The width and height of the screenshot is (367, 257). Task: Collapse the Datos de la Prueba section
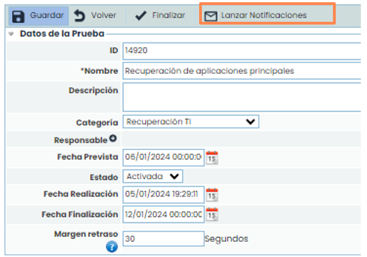12,34
